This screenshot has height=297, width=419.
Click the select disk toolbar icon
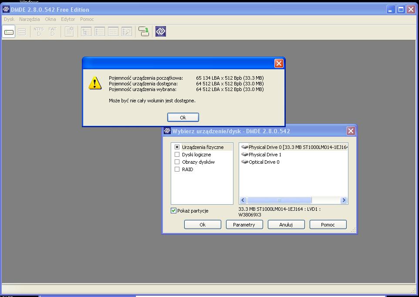(x=9, y=32)
